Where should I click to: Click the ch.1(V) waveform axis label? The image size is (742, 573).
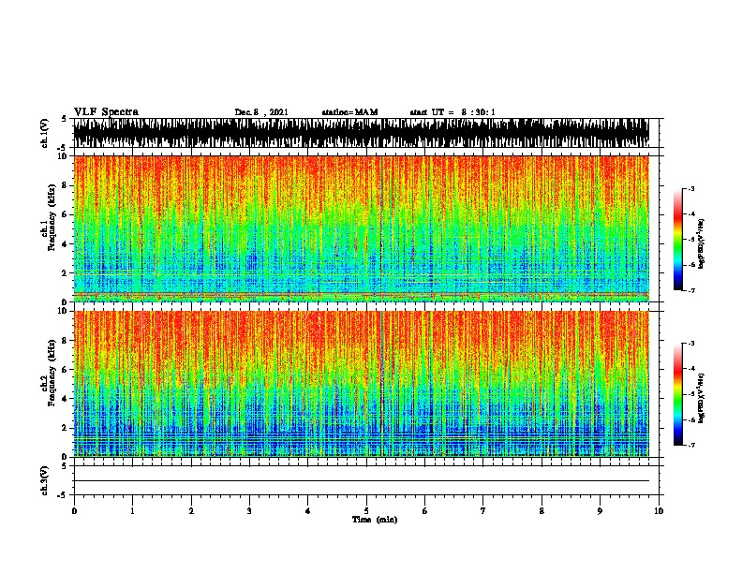click(45, 133)
